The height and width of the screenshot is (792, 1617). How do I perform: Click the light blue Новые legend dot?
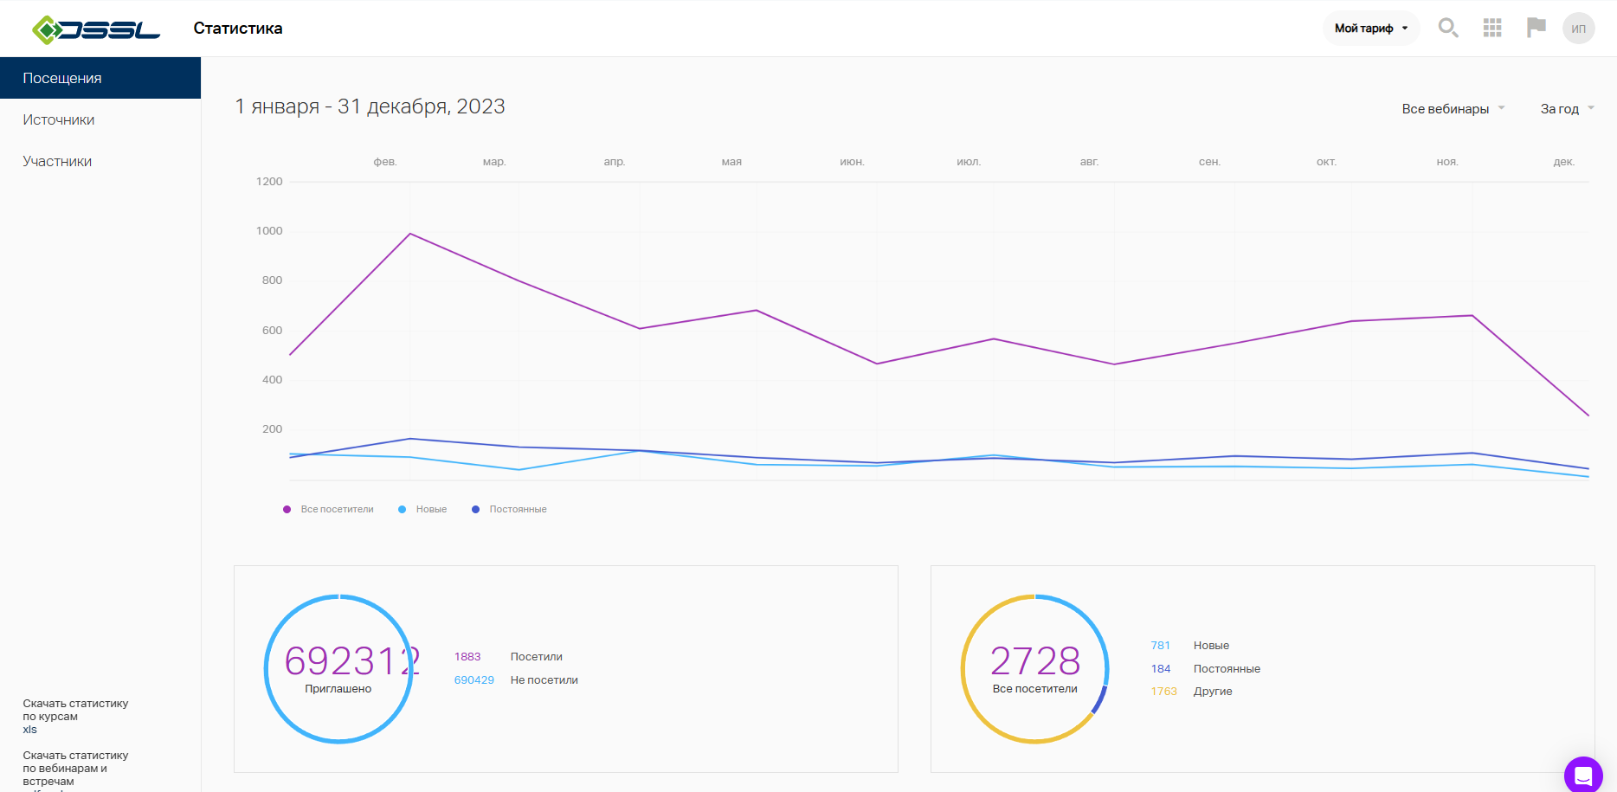point(402,510)
